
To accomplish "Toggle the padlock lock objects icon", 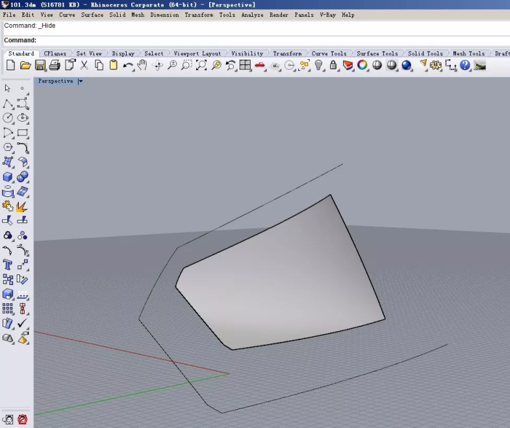I will tap(333, 65).
